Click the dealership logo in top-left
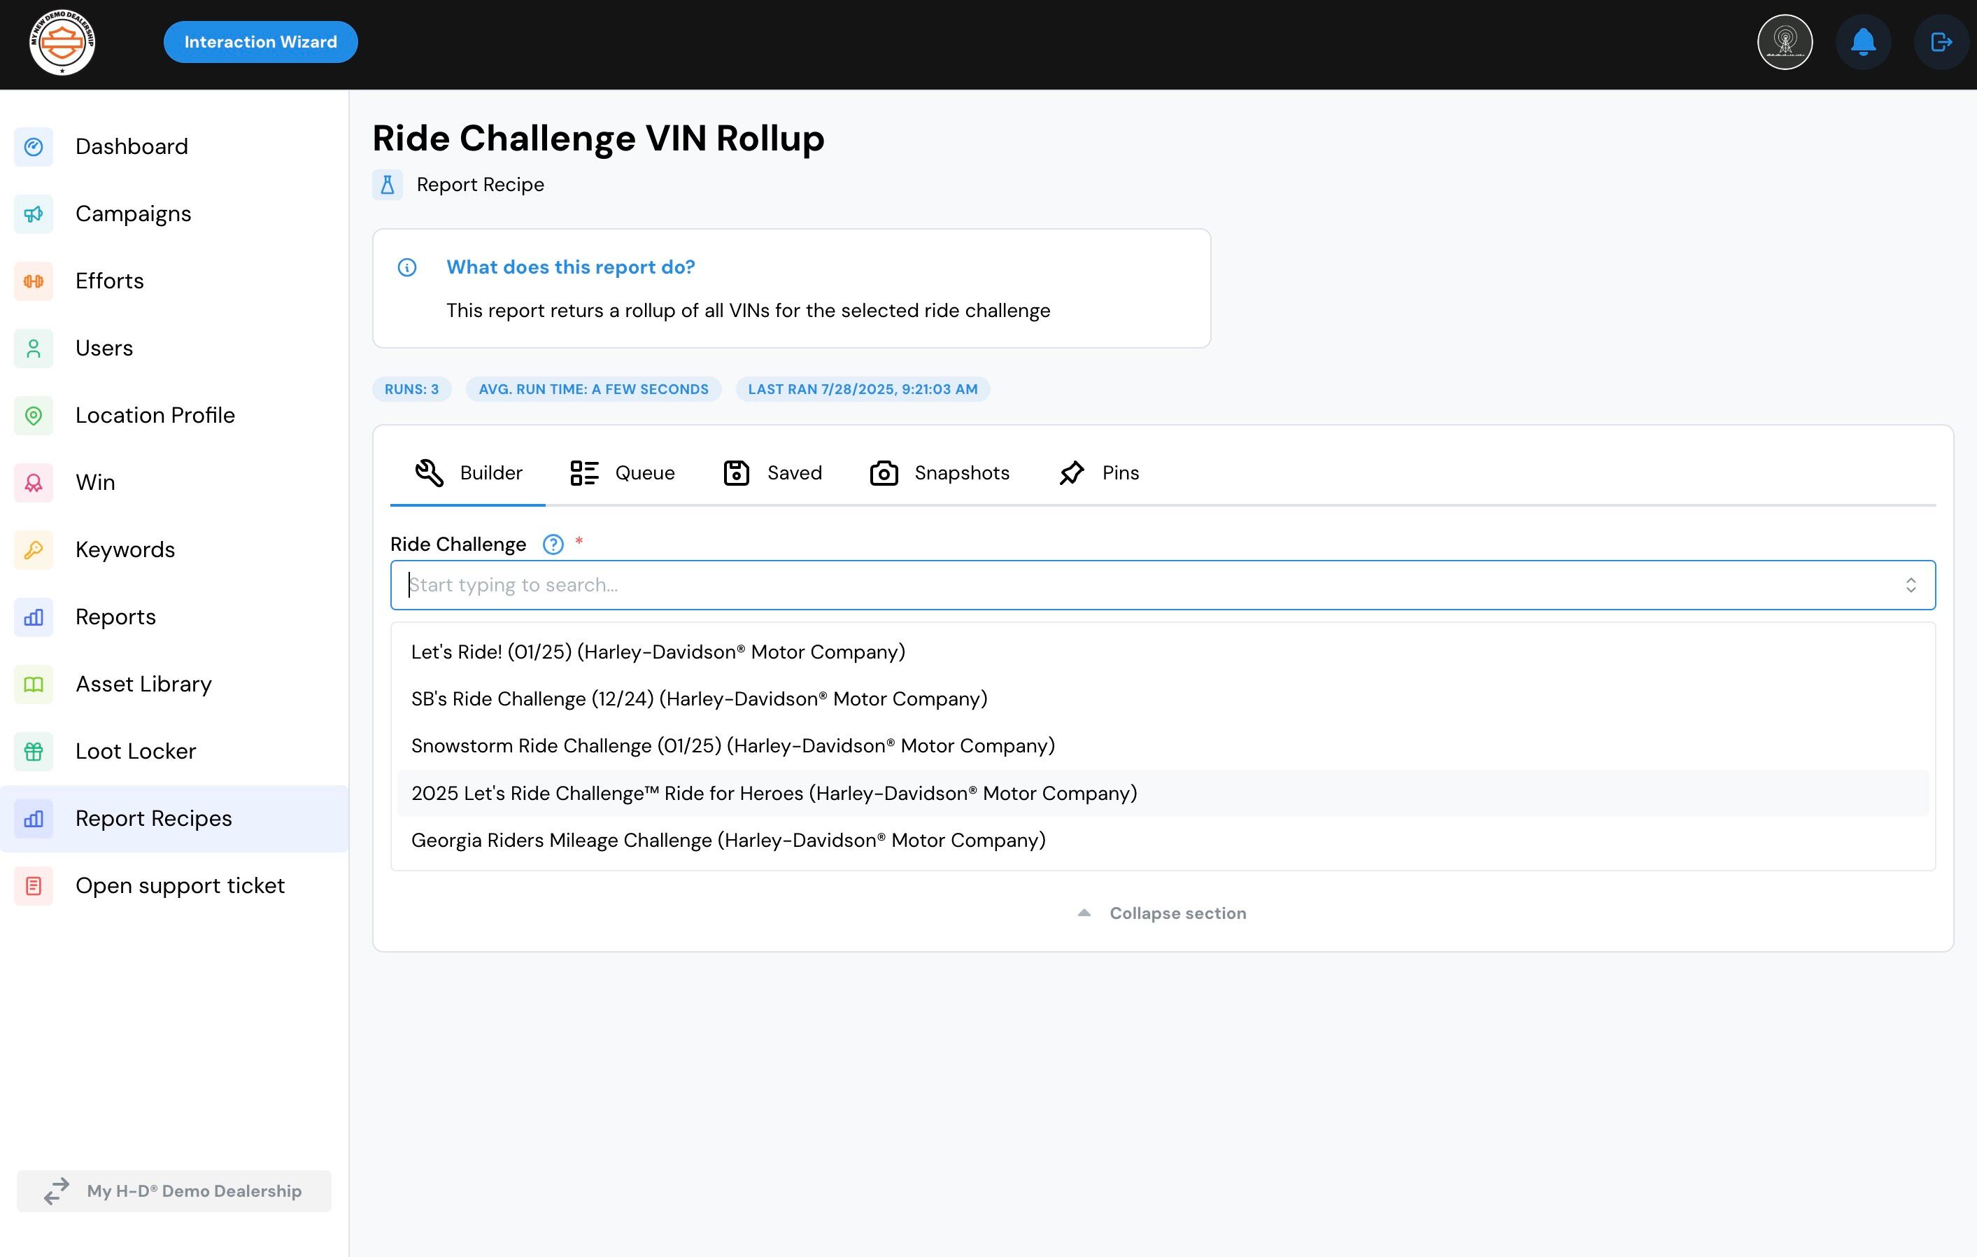 (x=62, y=42)
